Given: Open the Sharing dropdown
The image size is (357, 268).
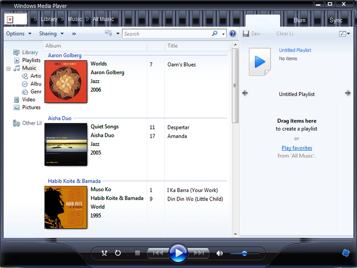Looking at the screenshot, I should pos(51,33).
